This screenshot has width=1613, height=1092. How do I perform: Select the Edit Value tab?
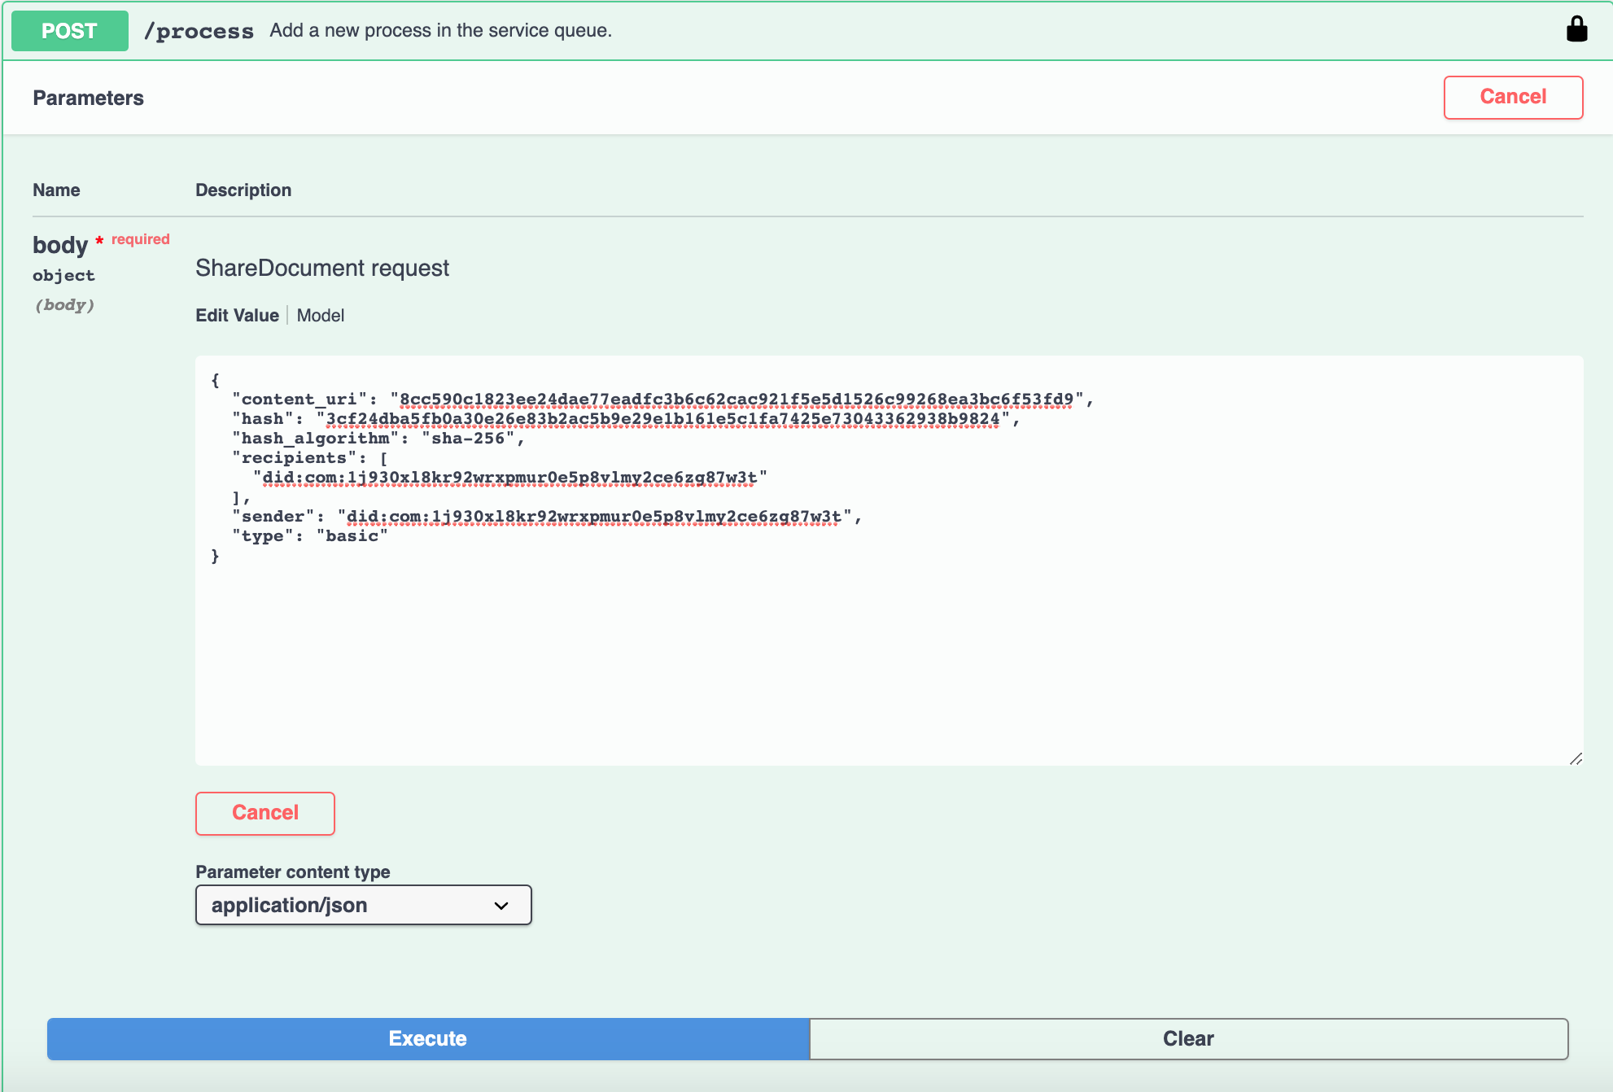tap(237, 316)
